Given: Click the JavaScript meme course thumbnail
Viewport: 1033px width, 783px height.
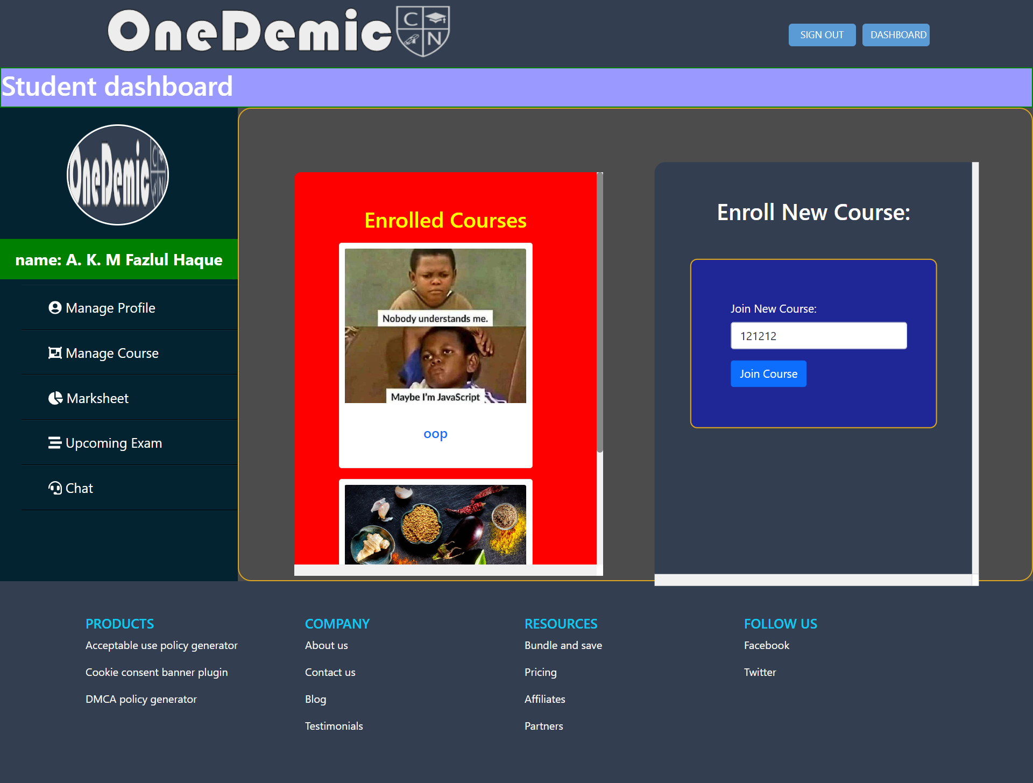Looking at the screenshot, I should 435,326.
